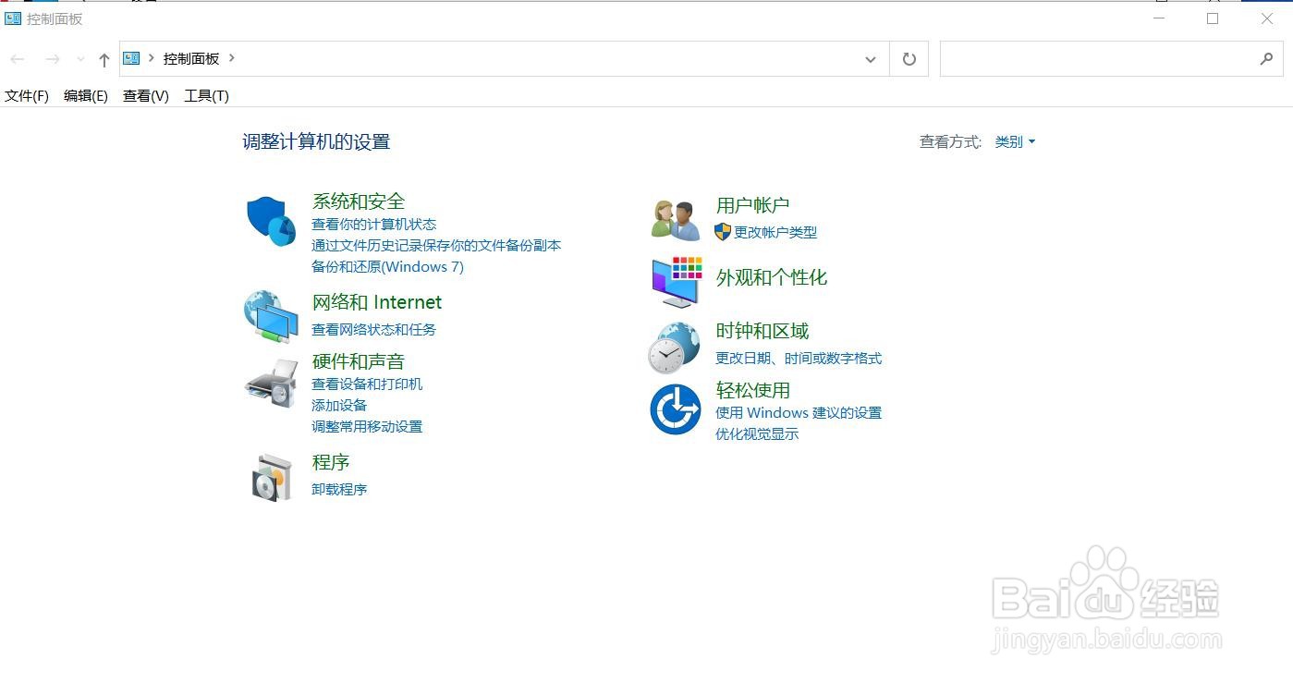The height and width of the screenshot is (683, 1293).
Task: Open the User Accounts people icon
Action: pyautogui.click(x=676, y=221)
